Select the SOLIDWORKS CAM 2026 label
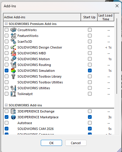This screenshot has height=152, width=122. [x=36, y=129]
